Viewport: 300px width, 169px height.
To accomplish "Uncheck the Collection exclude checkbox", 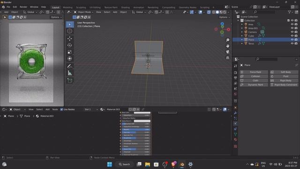I will coord(288,21).
